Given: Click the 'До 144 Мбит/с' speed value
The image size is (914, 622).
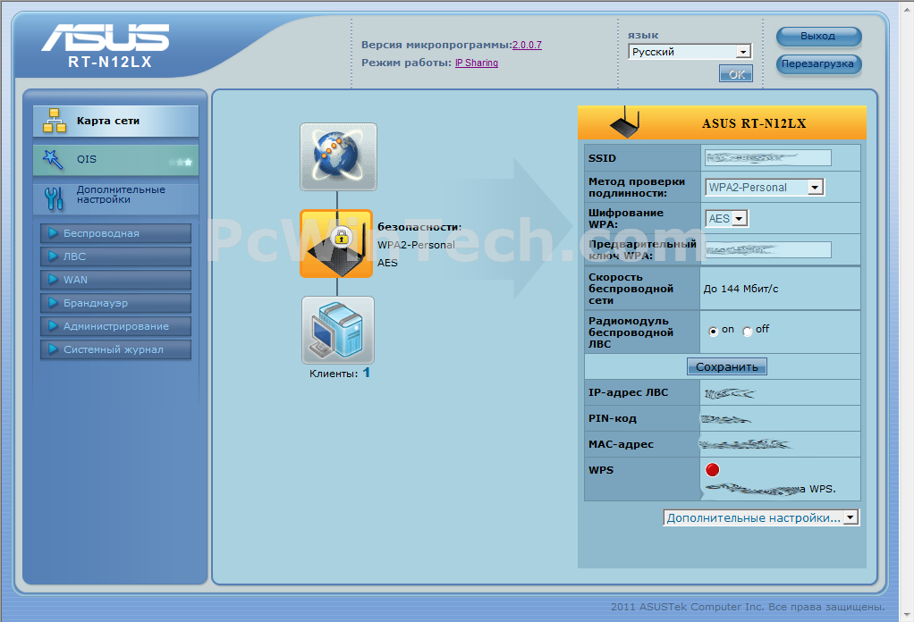Looking at the screenshot, I should [741, 289].
